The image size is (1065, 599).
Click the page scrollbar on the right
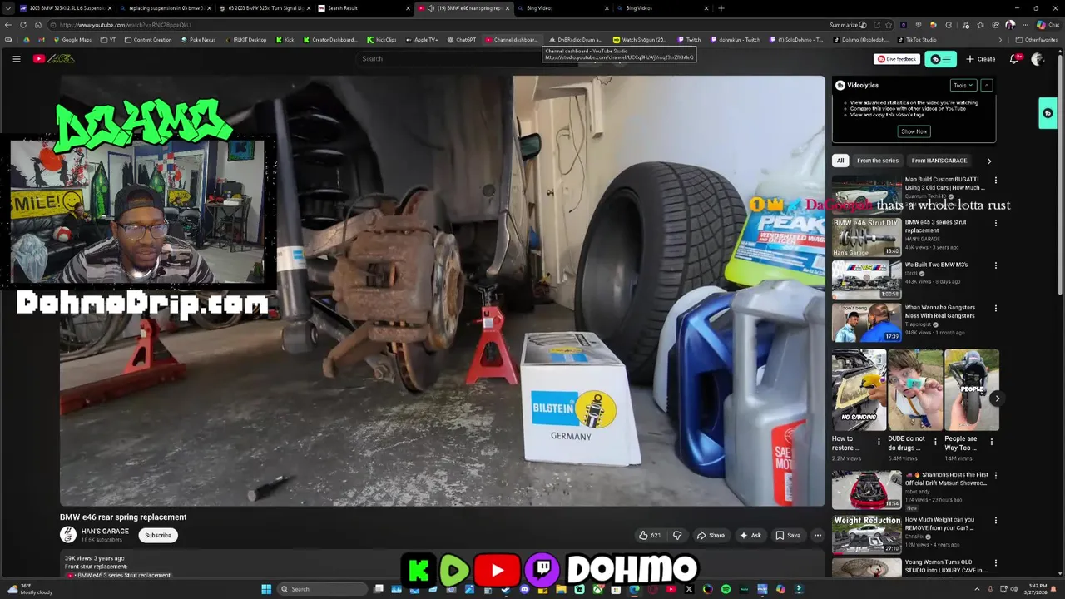tap(1061, 175)
